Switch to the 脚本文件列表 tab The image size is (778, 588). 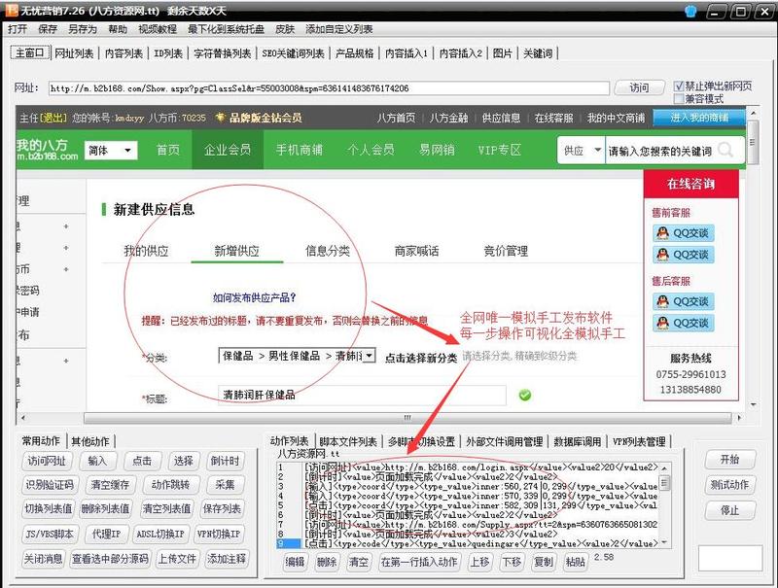(x=348, y=441)
